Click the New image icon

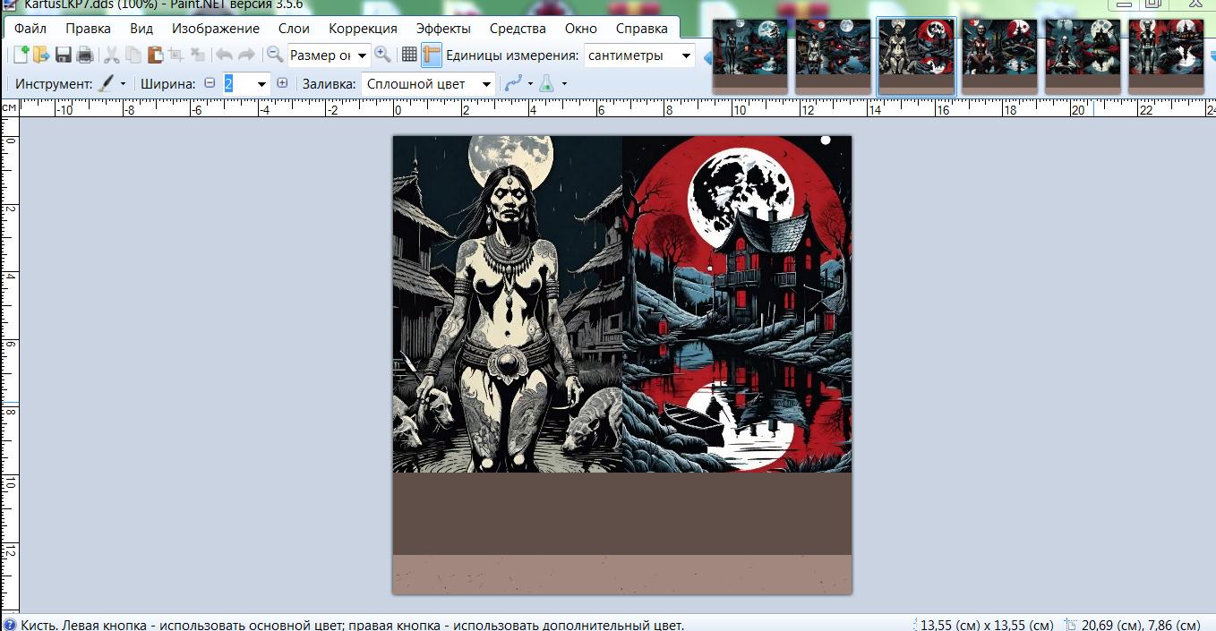coord(21,55)
